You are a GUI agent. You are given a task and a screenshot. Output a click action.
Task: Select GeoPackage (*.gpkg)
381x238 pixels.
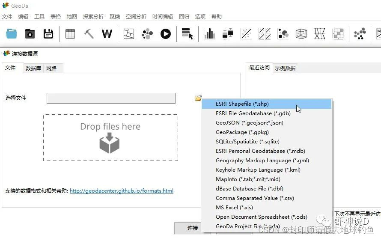267,132
